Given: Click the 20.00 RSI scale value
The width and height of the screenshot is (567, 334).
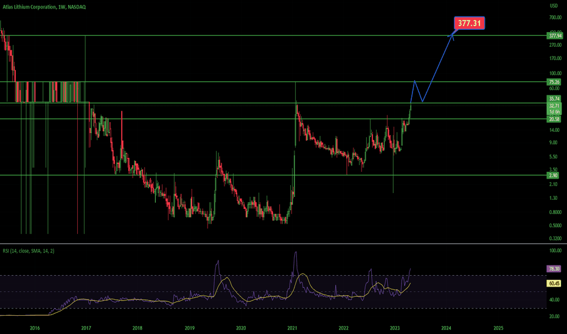Looking at the screenshot, I should 554,316.
